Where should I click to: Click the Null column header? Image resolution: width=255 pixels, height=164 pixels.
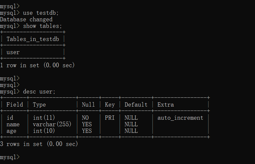click(x=88, y=105)
